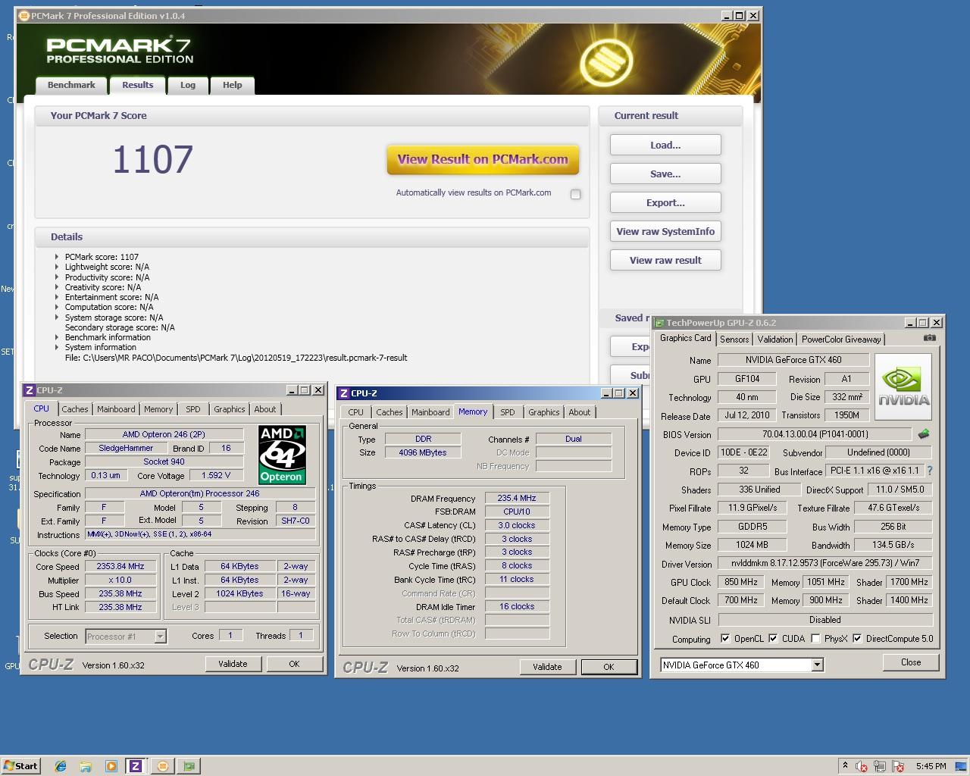Open the Log tab in PCMark
970x776 pixels.
tap(188, 85)
